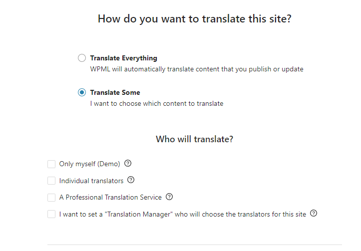Select the Translate Everything radio button
The image size is (361, 251).
(82, 58)
